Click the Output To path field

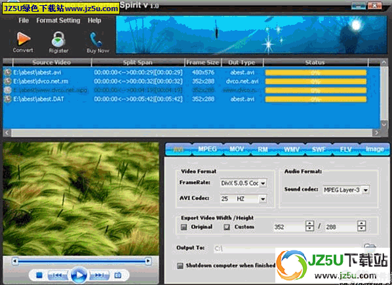[288, 248]
